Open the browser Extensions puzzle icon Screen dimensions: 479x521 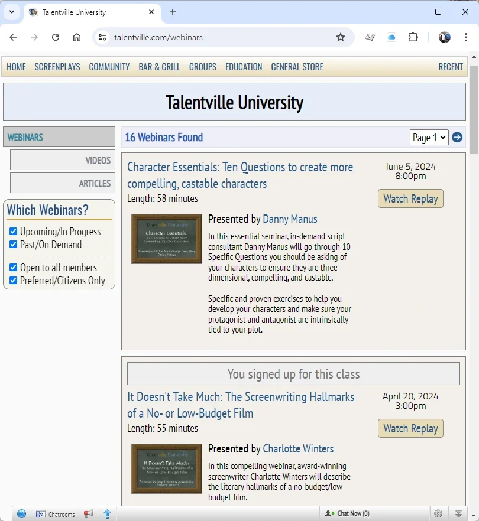tap(413, 37)
